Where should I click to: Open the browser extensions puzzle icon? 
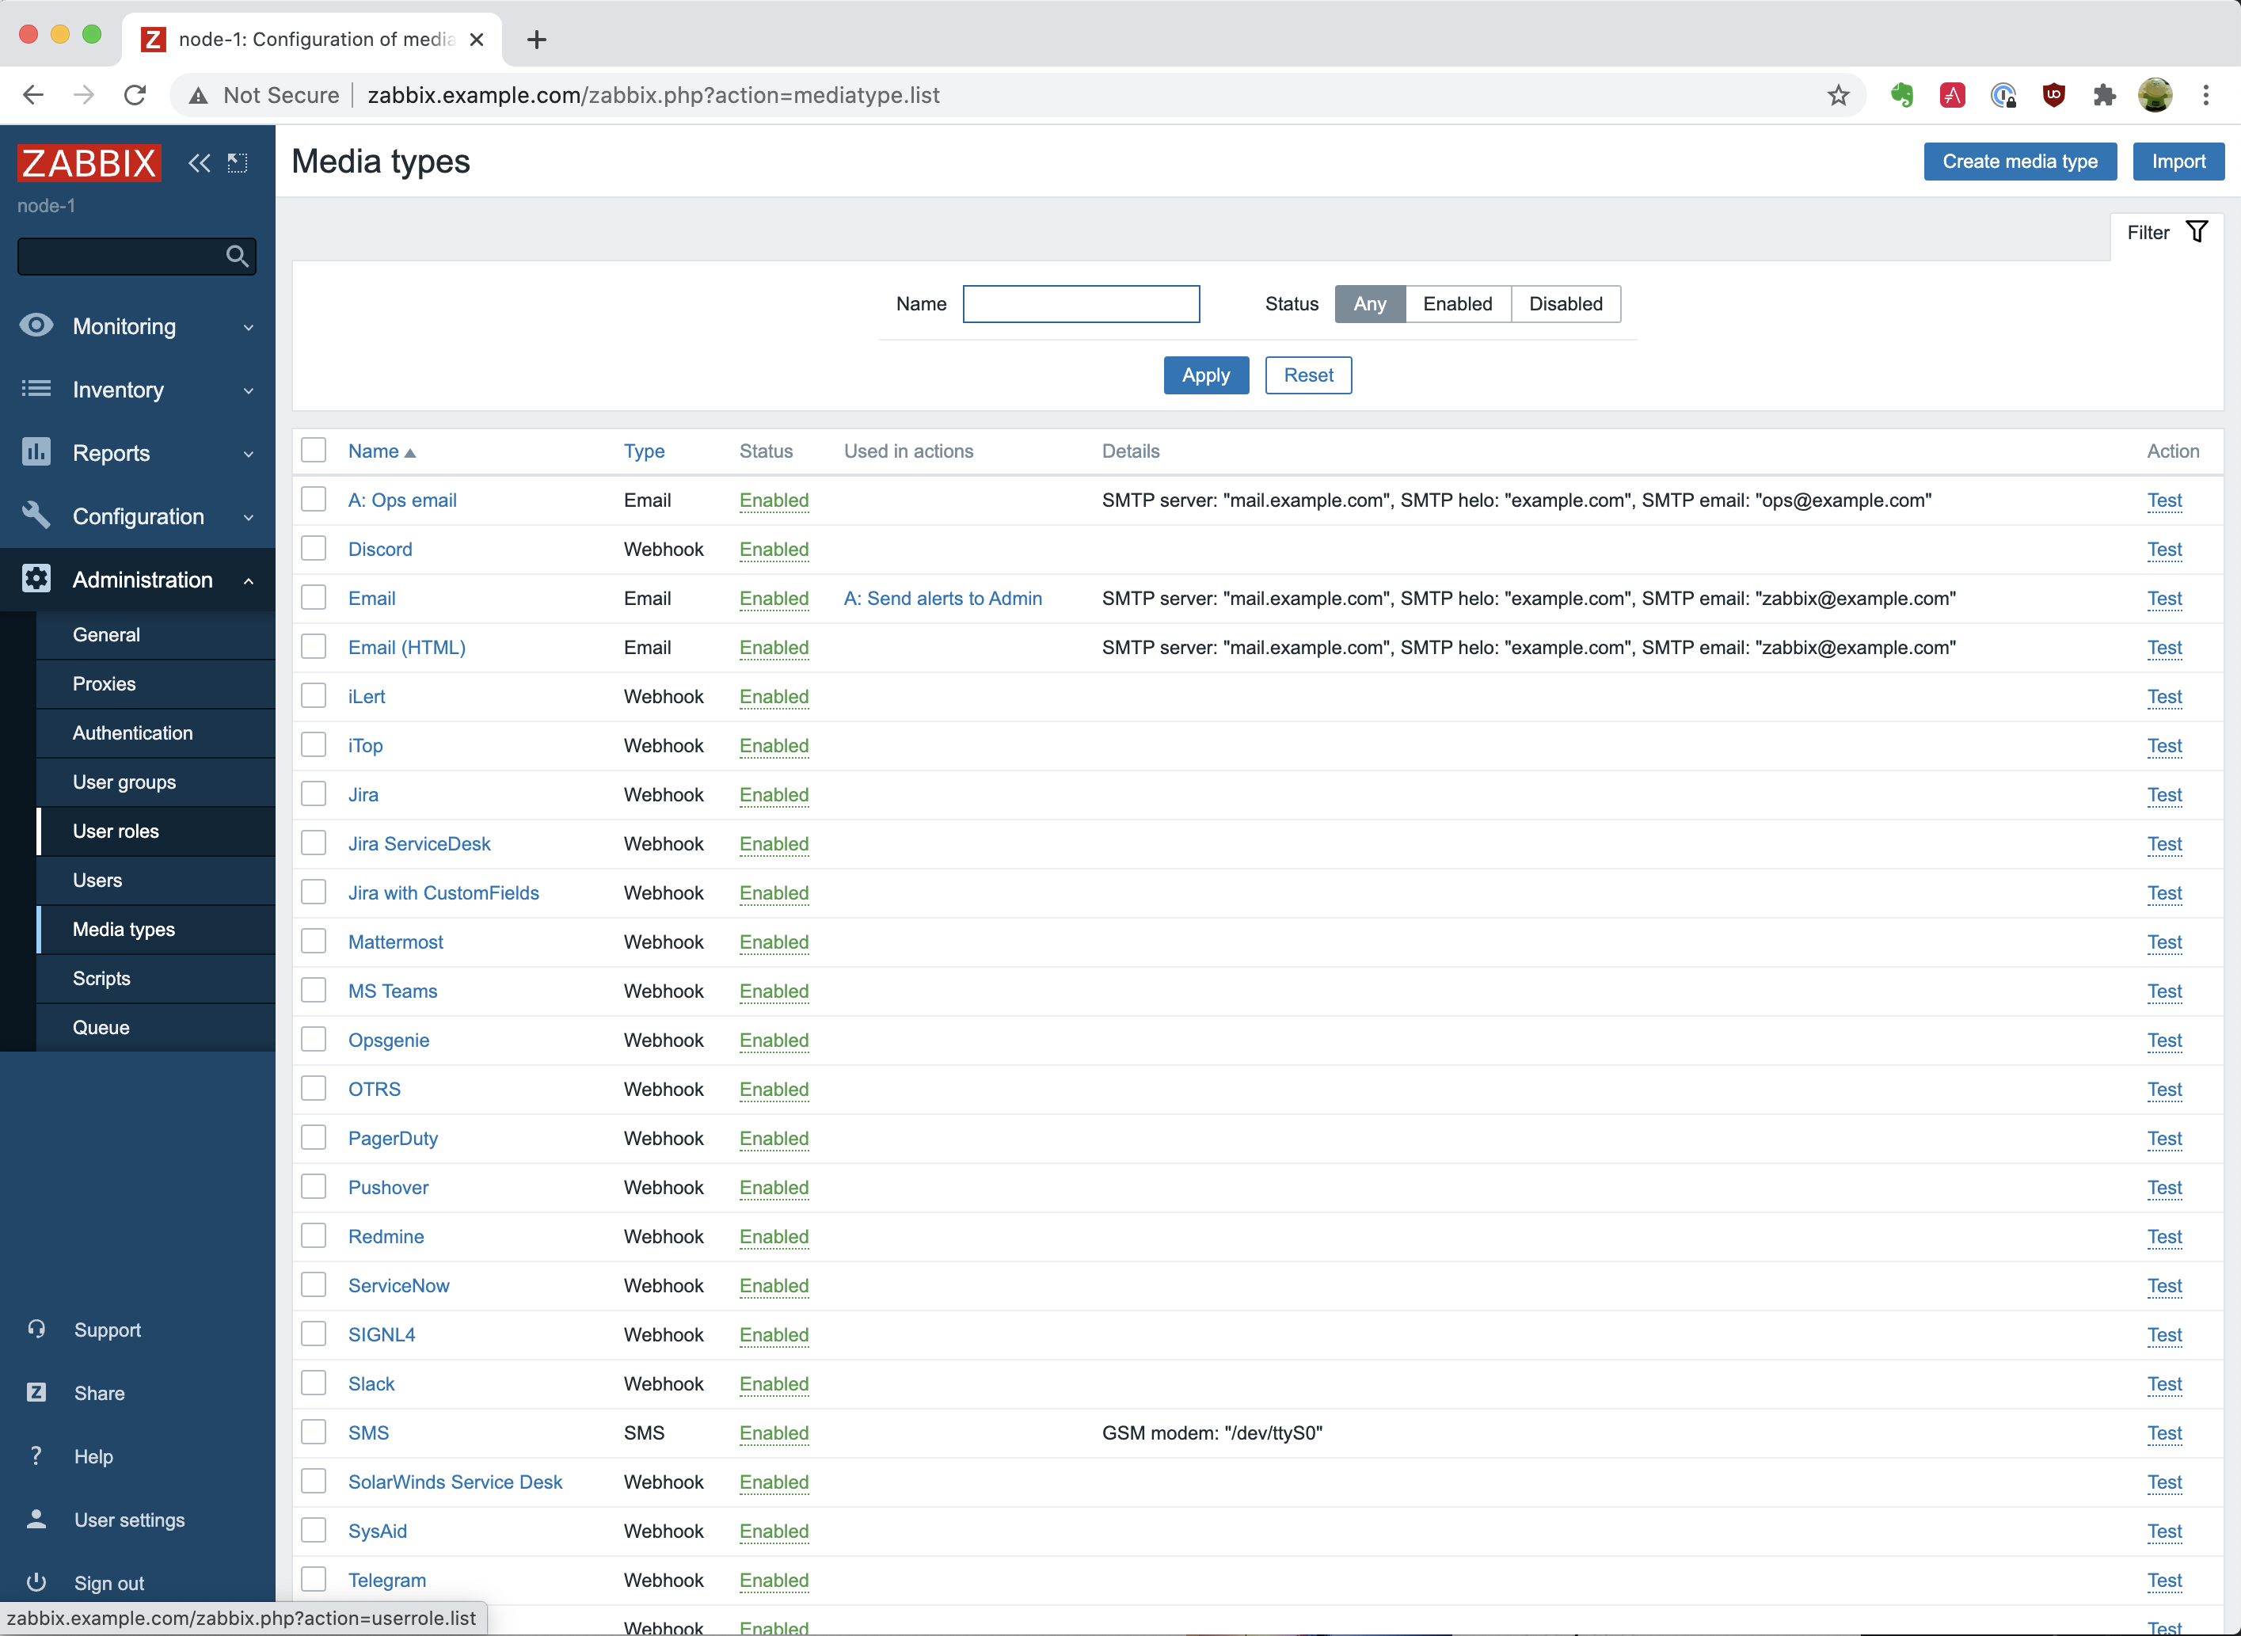pyautogui.click(x=2104, y=96)
